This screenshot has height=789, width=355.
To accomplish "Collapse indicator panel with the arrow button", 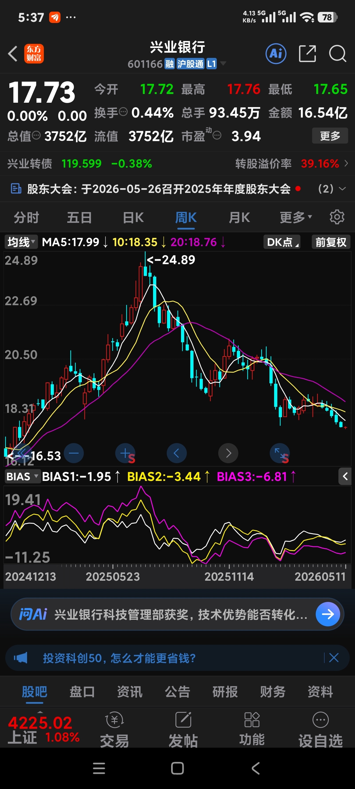I will point(345,476).
